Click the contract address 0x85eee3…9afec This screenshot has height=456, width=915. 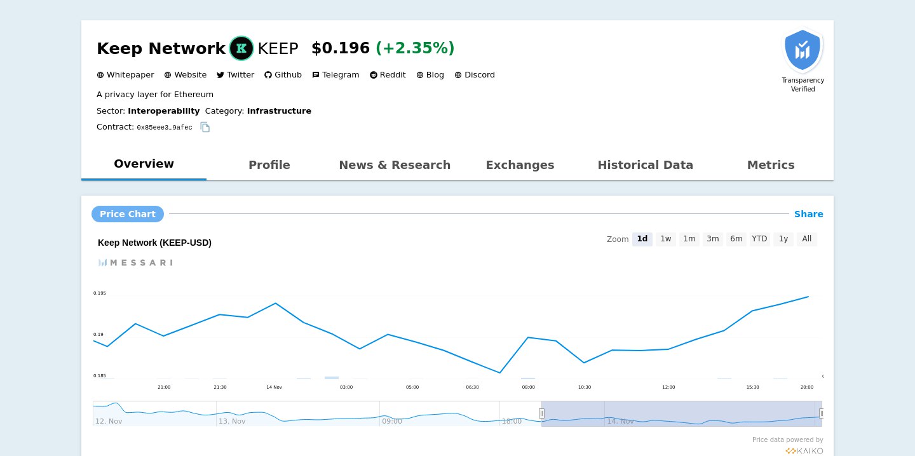tap(165, 128)
